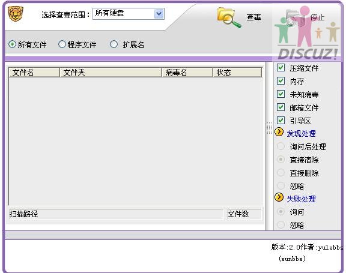Click the yellow arrow beside 失败处理

(x=279, y=197)
